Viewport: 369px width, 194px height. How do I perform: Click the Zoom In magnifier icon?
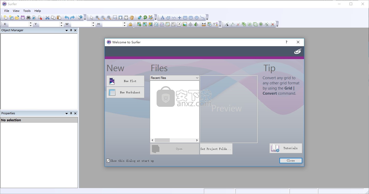pos(98,18)
